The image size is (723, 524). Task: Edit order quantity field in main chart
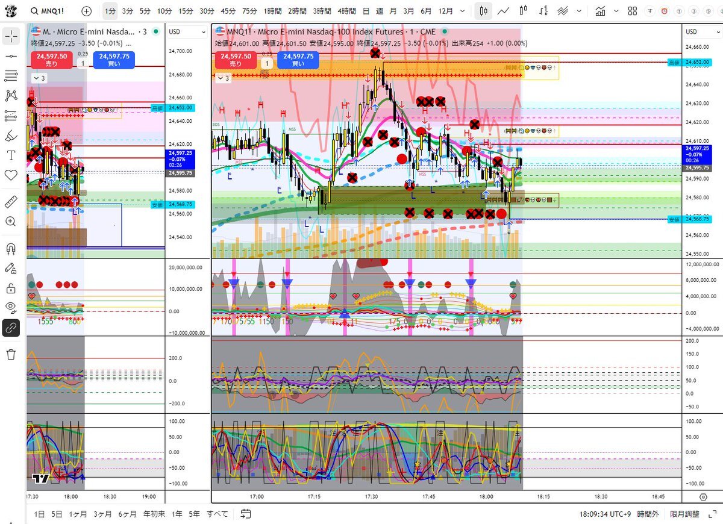(267, 63)
